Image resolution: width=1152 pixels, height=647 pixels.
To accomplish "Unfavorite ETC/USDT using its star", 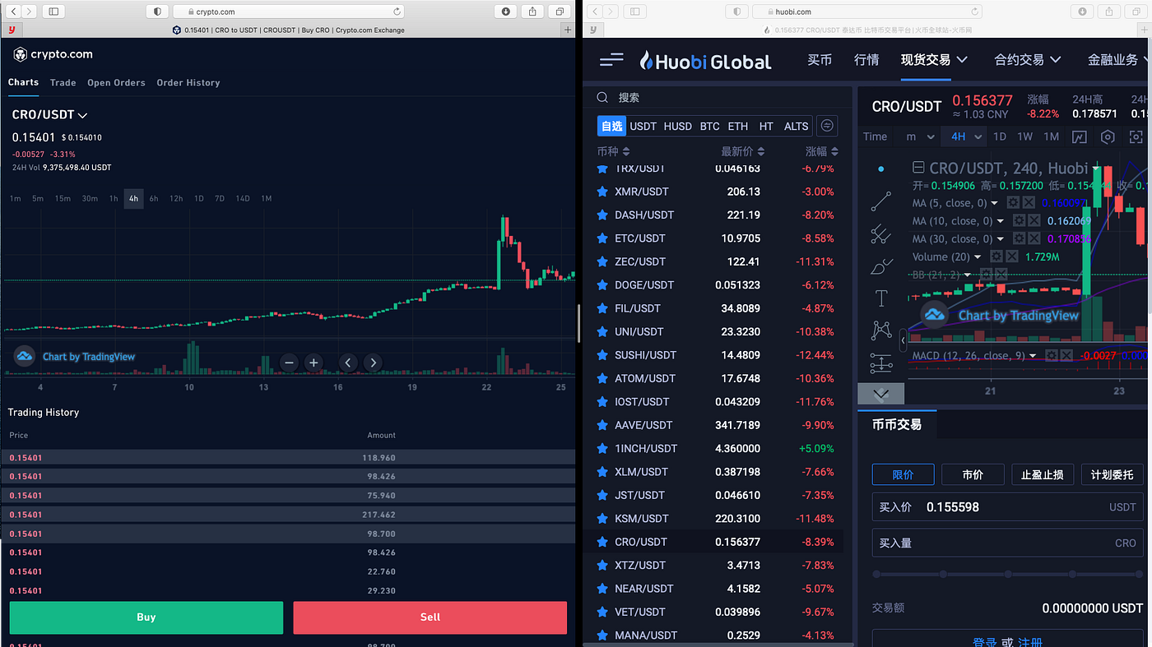I will tap(602, 238).
